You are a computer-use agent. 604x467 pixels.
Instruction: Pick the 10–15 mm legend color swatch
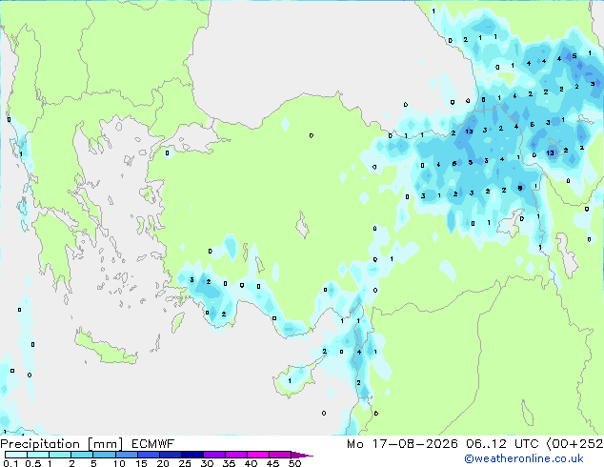[126, 455]
